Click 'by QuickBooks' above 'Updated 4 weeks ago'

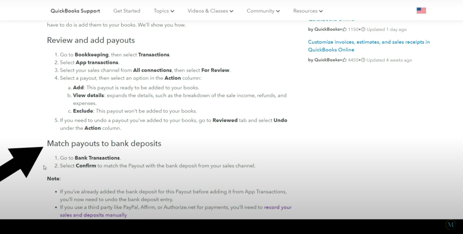tap(324, 60)
